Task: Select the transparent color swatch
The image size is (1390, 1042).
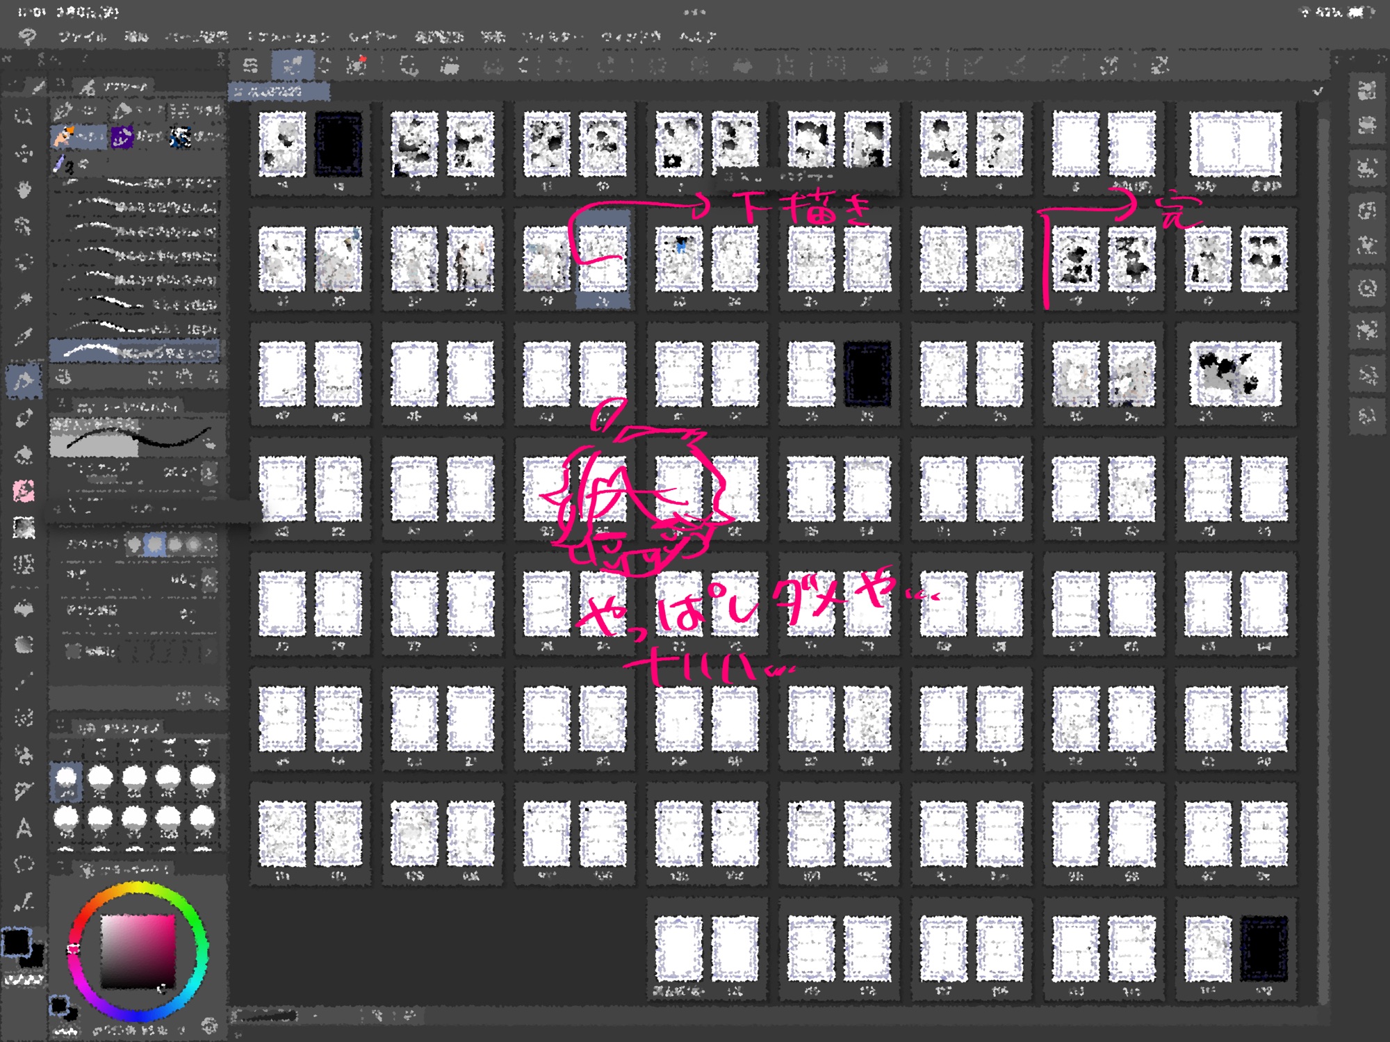Action: point(25,980)
